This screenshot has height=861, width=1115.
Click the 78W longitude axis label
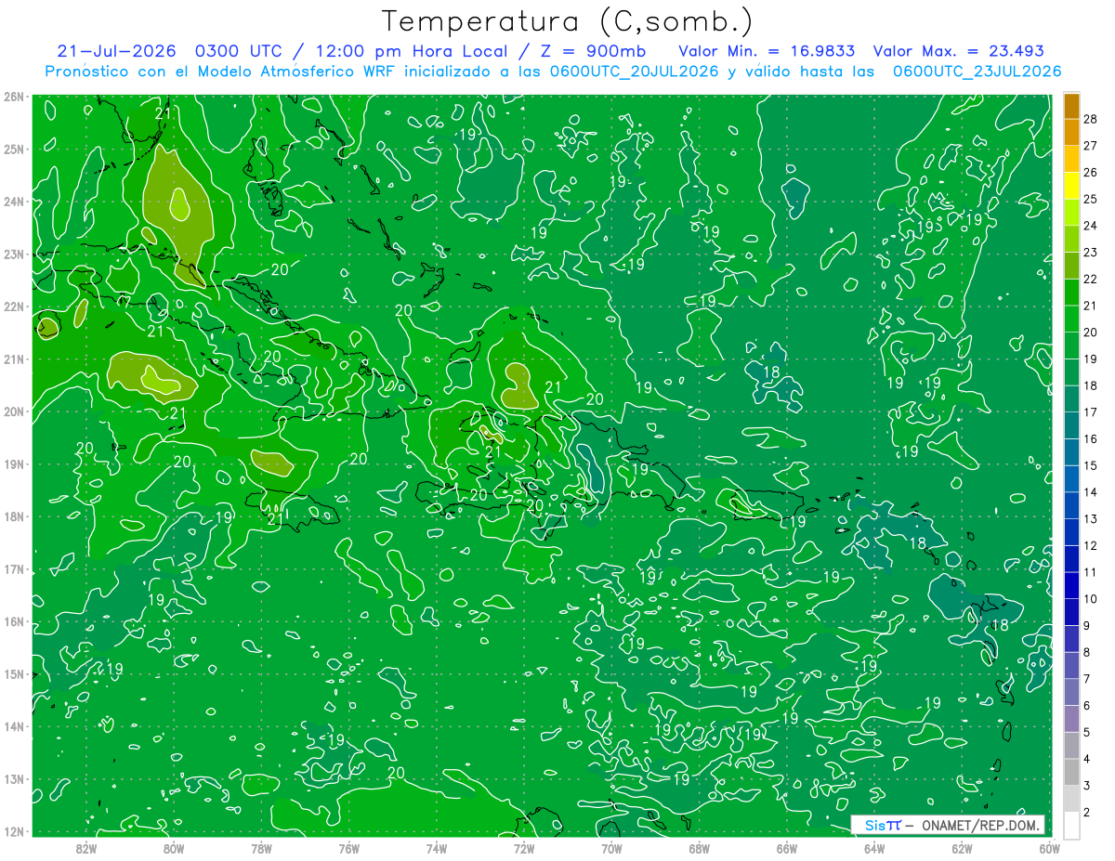point(261,847)
